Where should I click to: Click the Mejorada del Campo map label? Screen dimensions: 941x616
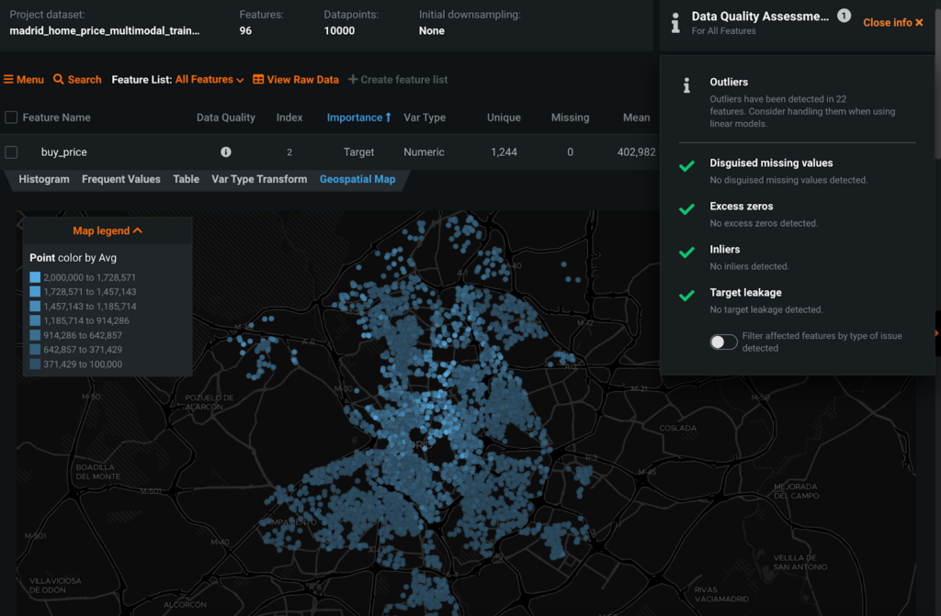[x=797, y=490]
